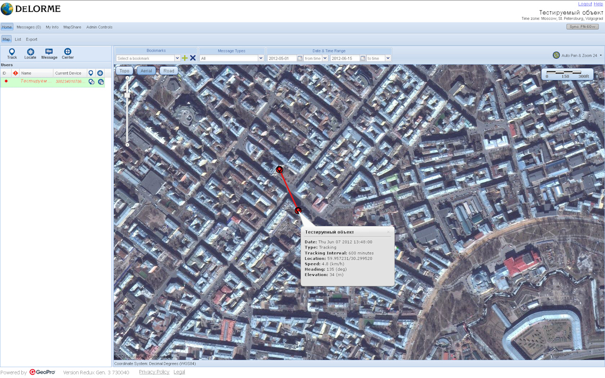This screenshot has width=605, height=378.
Task: Add a bookmark with the green plus
Action: (185, 58)
